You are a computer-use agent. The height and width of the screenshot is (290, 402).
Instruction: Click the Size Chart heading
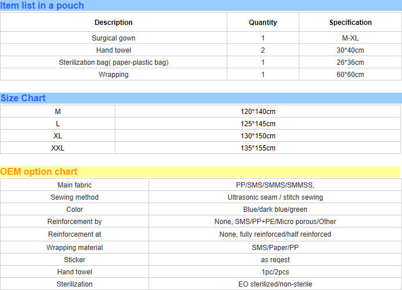[x=23, y=98]
